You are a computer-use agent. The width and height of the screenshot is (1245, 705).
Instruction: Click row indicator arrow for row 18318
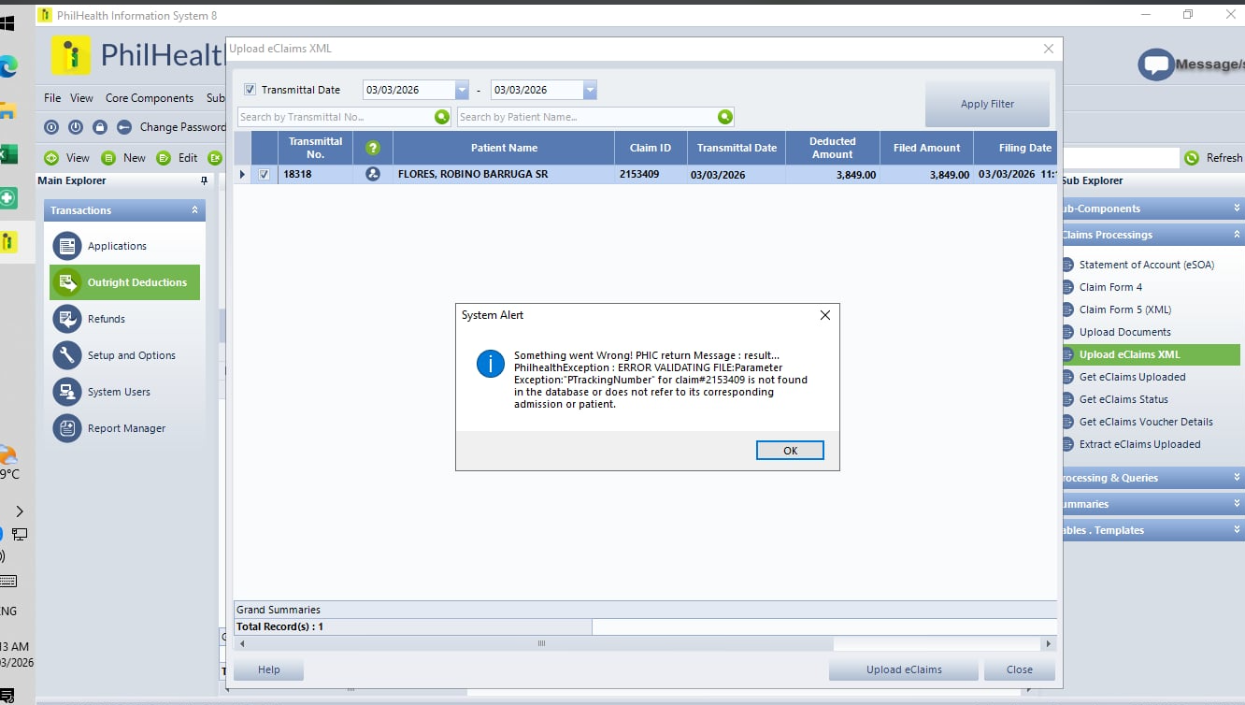(242, 174)
